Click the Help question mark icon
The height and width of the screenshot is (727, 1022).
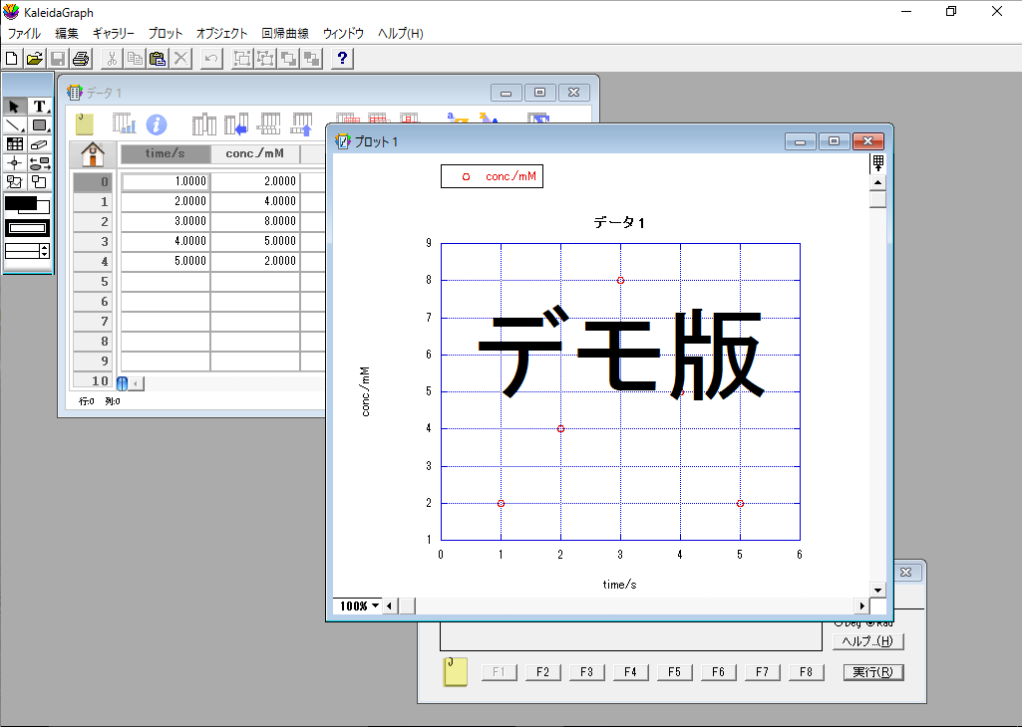pos(341,59)
